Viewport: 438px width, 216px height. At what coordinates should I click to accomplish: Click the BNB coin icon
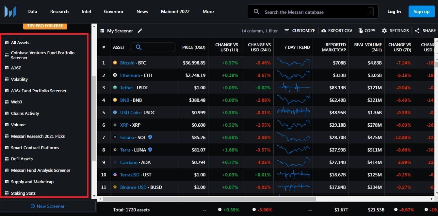coord(115,100)
